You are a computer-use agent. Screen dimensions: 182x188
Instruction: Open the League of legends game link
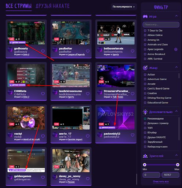pyautogui.click(x=76, y=54)
